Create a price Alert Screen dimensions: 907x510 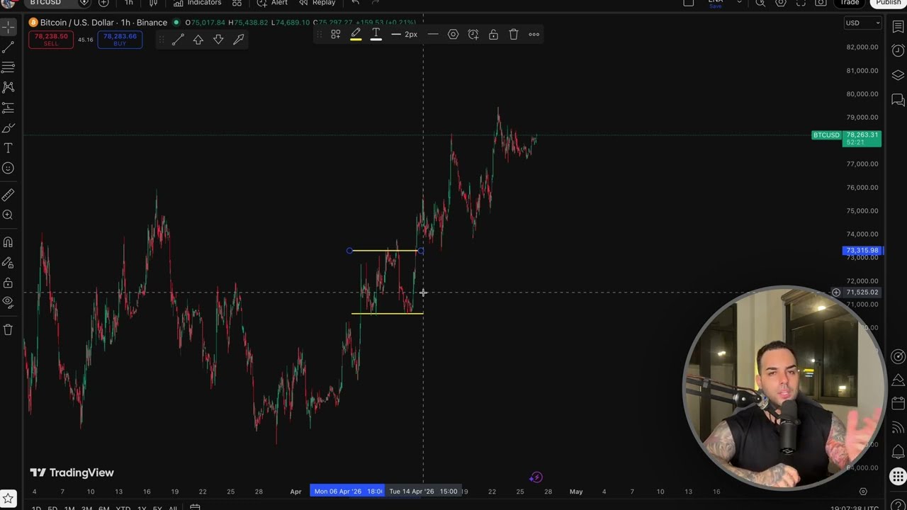pyautogui.click(x=272, y=3)
